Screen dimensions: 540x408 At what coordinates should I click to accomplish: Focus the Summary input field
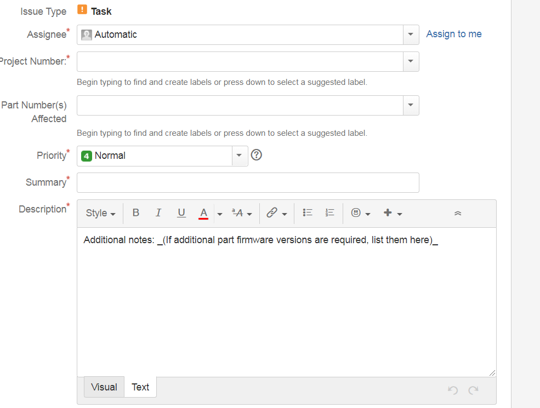(248, 183)
